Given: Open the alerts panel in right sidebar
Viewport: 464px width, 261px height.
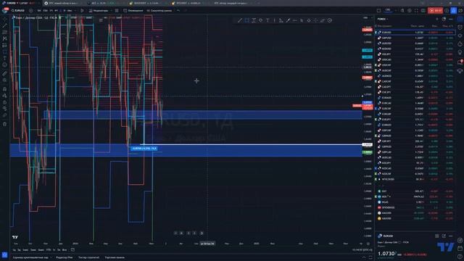Looking at the screenshot, I should click(x=460, y=28).
